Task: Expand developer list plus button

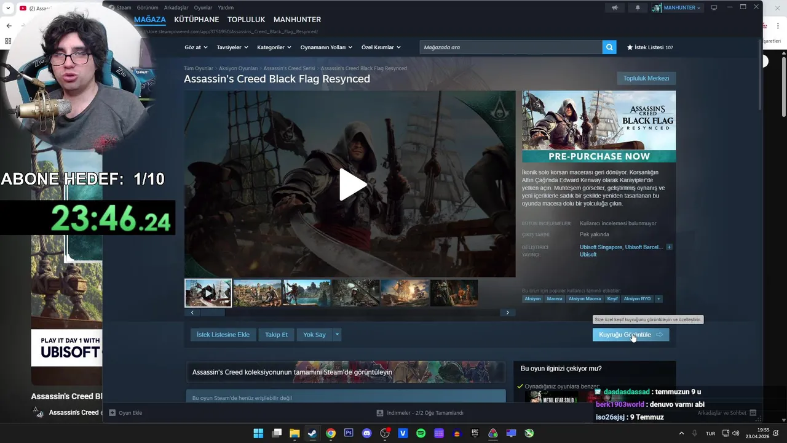Action: coord(669,247)
